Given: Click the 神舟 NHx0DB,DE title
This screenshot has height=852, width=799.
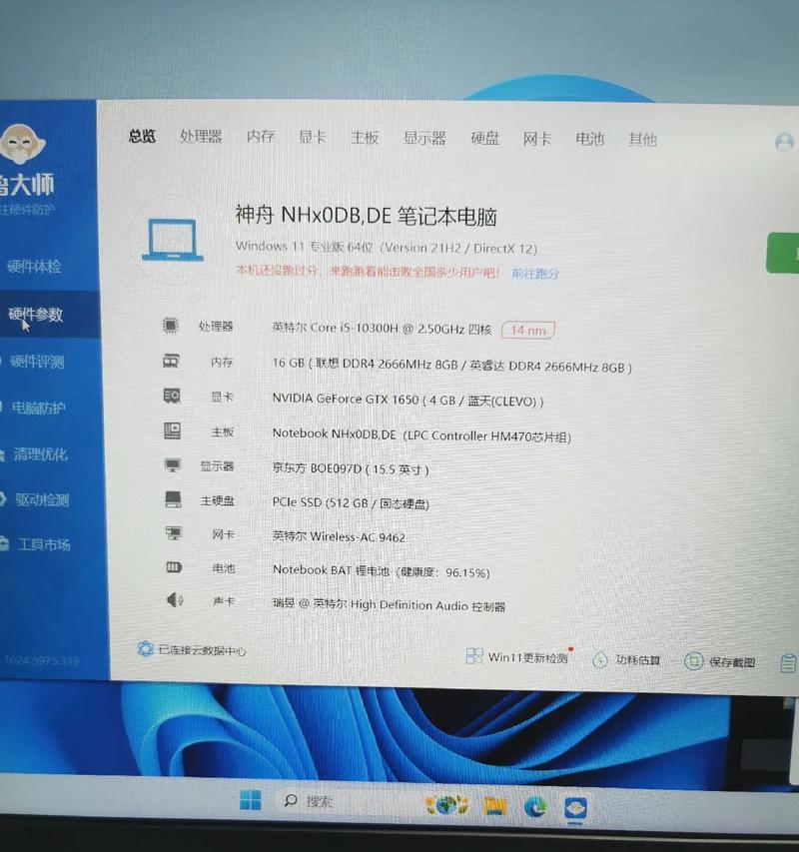Looking at the screenshot, I should tap(367, 216).
